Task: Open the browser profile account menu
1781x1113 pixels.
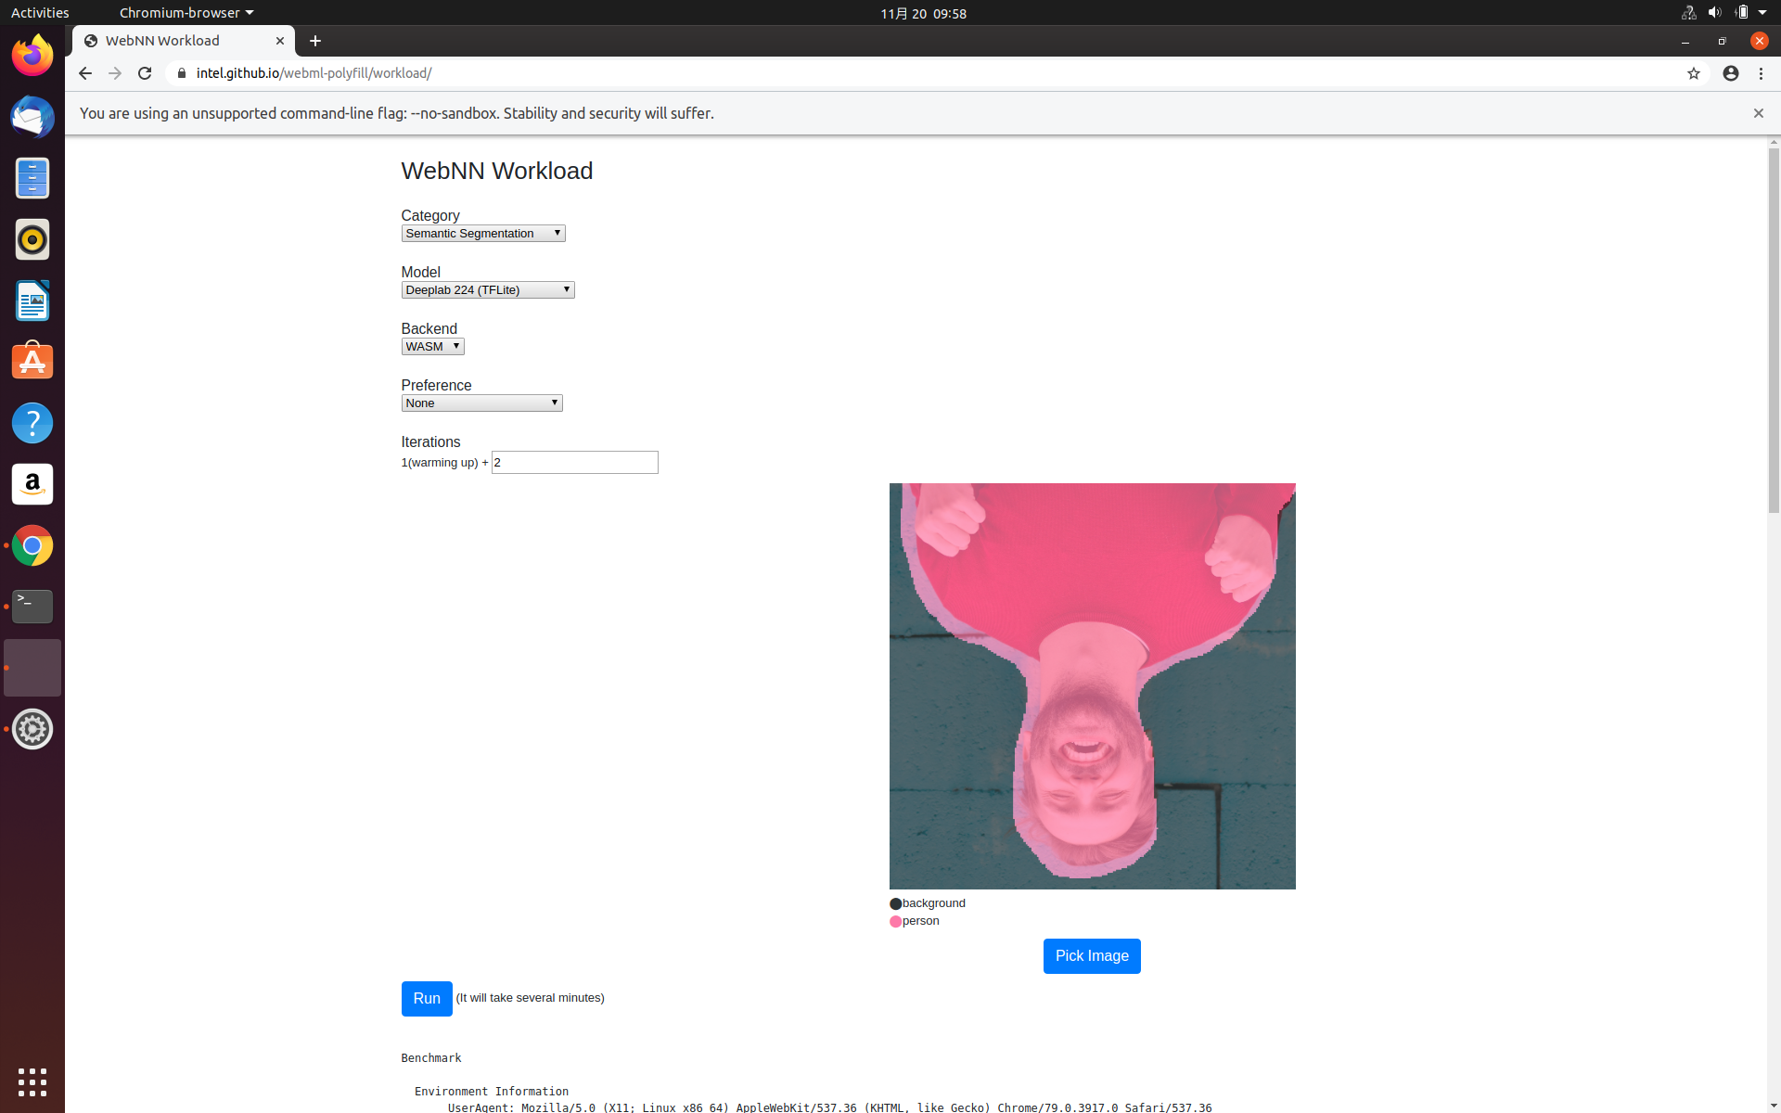Action: (x=1731, y=73)
